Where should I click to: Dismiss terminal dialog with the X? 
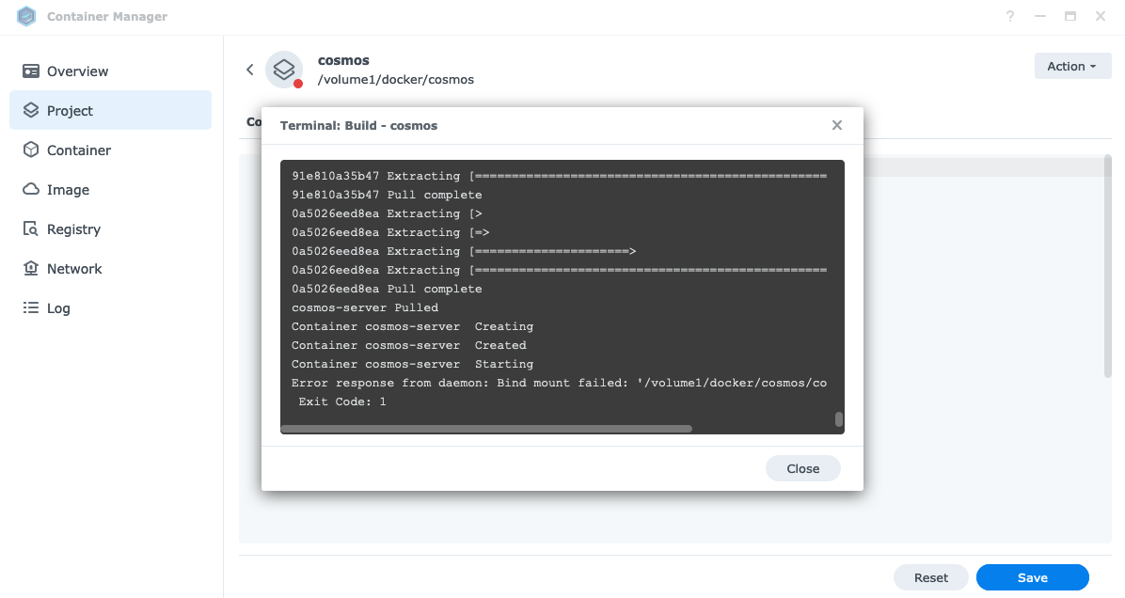point(837,125)
